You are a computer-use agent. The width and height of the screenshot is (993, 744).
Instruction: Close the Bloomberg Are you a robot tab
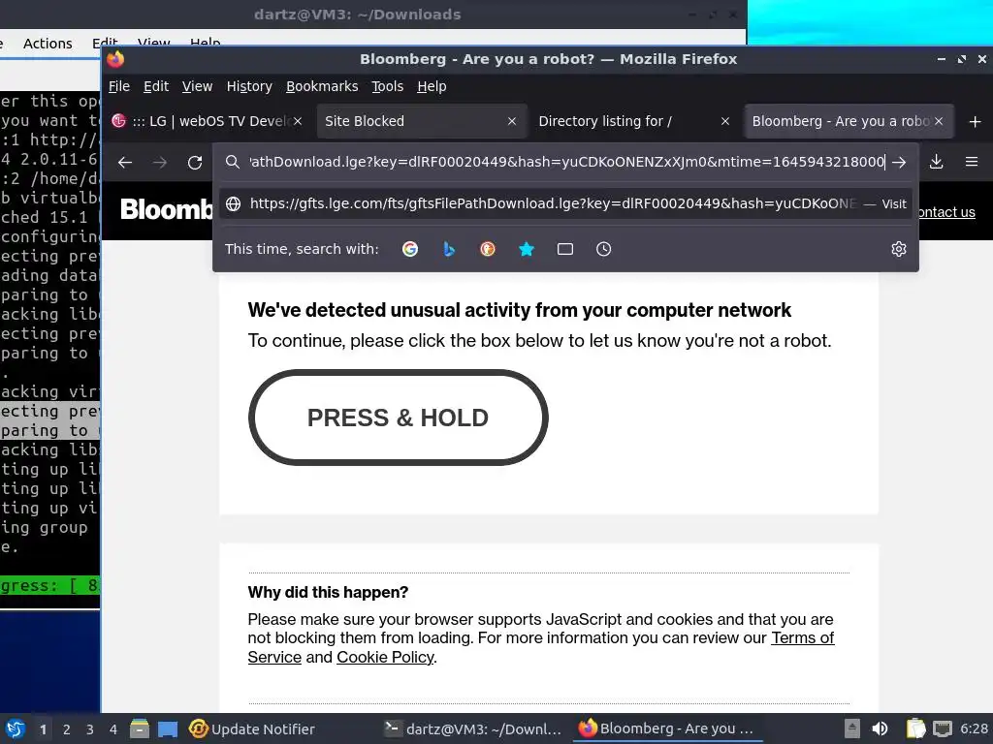pos(939,121)
